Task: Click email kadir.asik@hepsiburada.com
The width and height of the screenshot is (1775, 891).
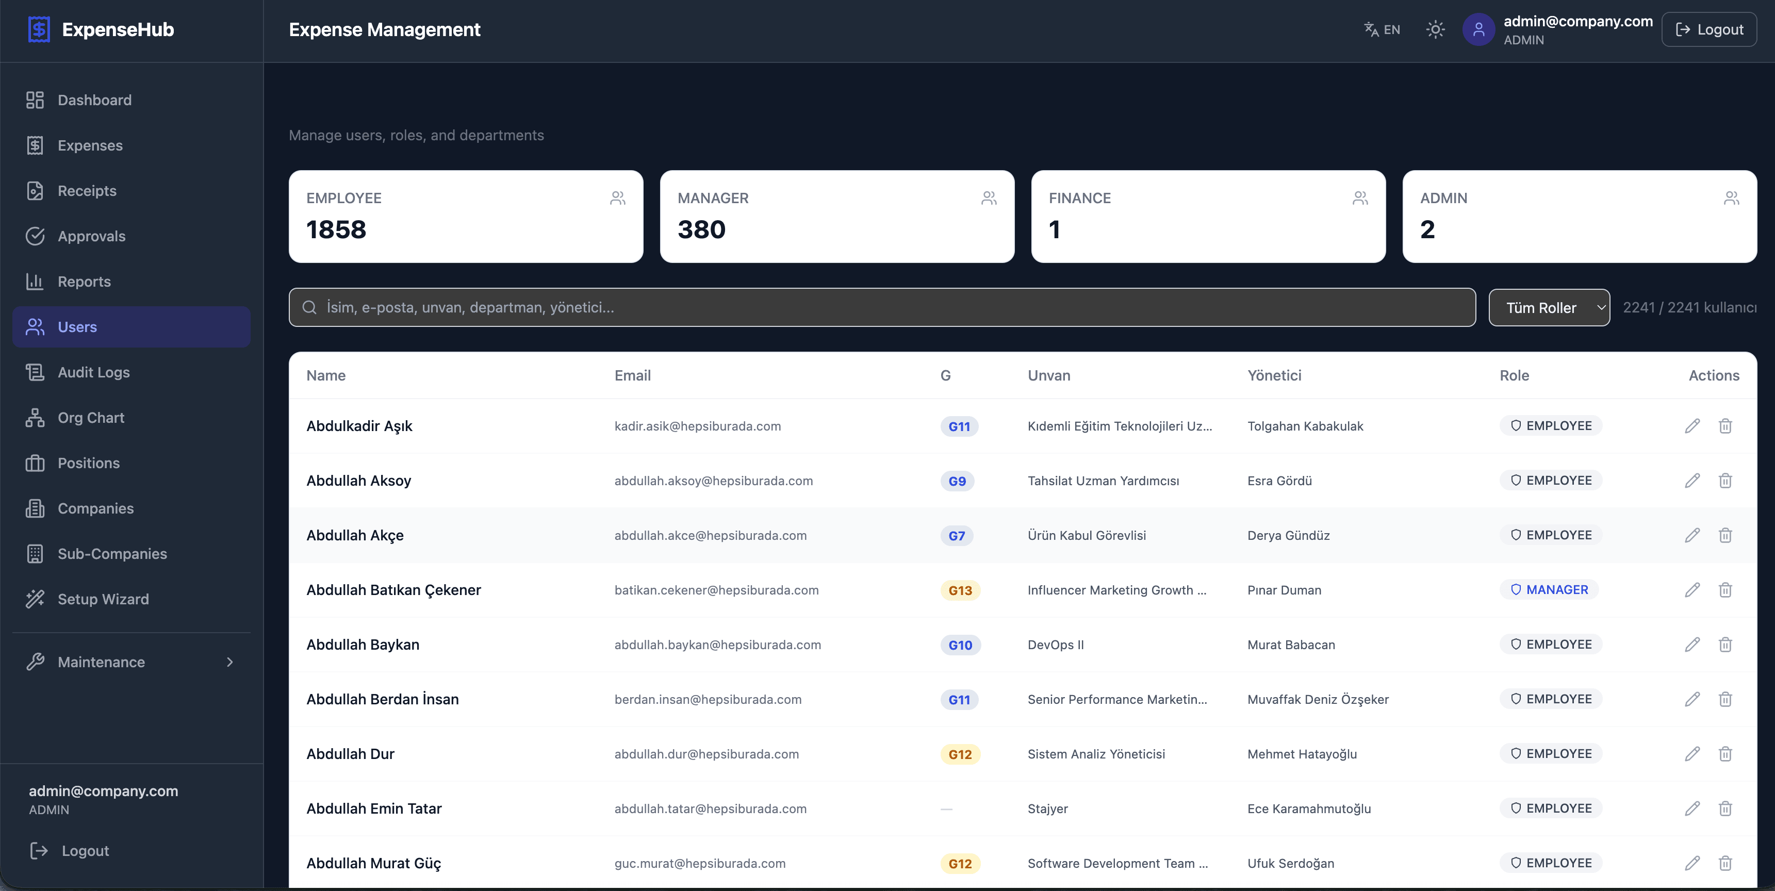Action: [697, 426]
